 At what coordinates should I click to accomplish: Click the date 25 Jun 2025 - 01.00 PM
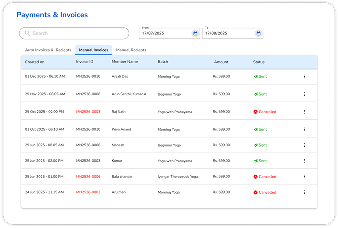[44, 177]
